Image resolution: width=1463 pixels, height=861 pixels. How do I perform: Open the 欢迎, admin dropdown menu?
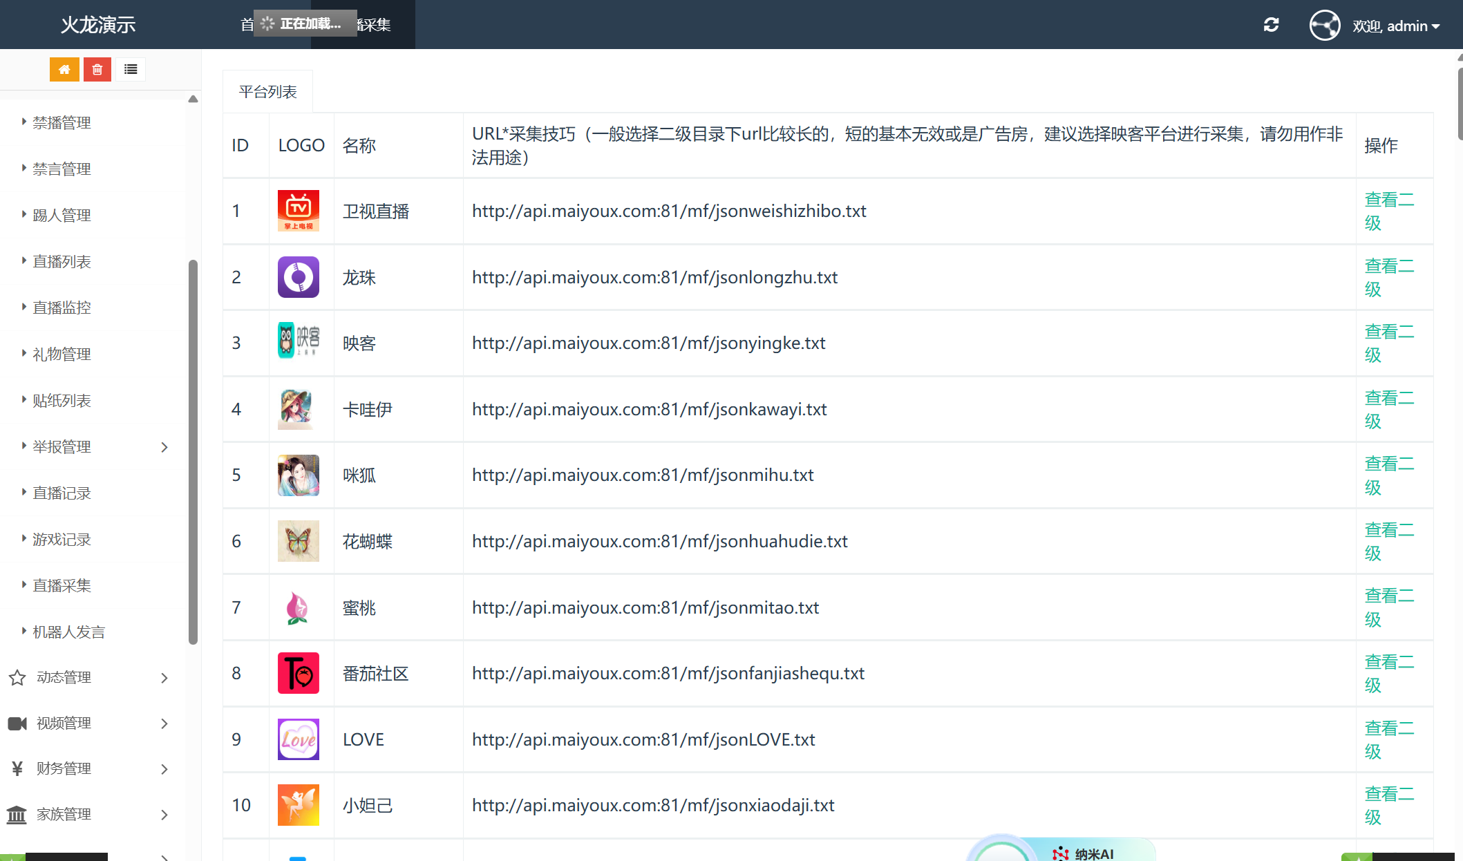coord(1396,26)
